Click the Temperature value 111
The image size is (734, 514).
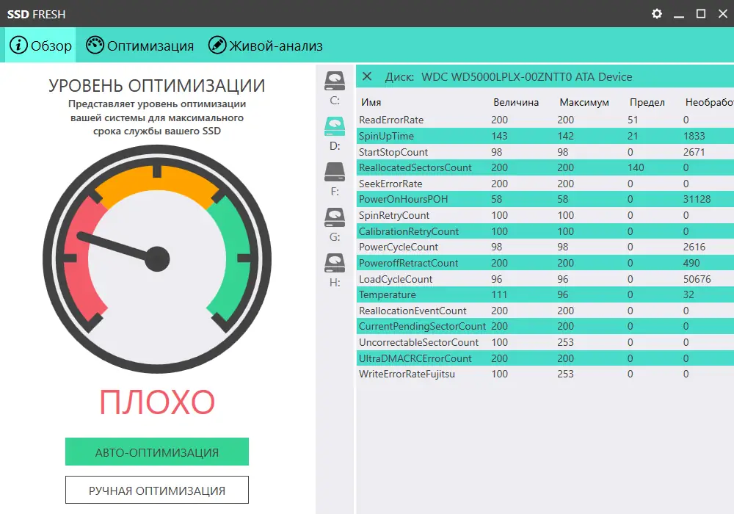(x=499, y=294)
